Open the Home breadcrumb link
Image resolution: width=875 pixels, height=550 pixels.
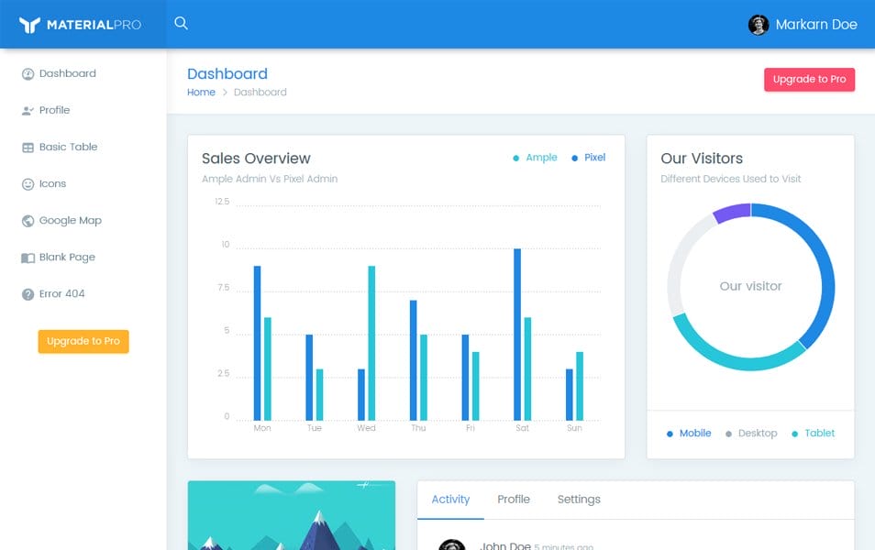pyautogui.click(x=201, y=92)
